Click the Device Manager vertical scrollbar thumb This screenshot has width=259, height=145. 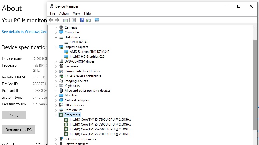pyautogui.click(x=254, y=85)
